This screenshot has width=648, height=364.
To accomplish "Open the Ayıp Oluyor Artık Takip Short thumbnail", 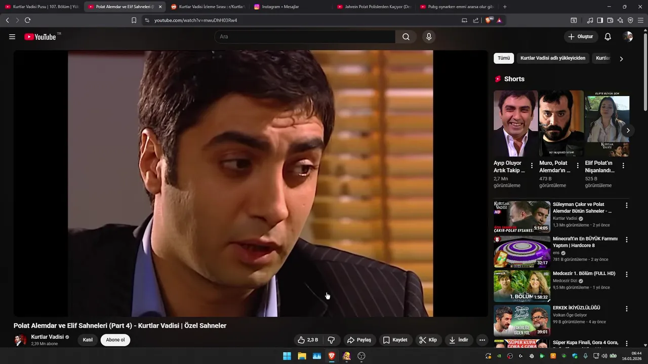I will click(x=515, y=123).
